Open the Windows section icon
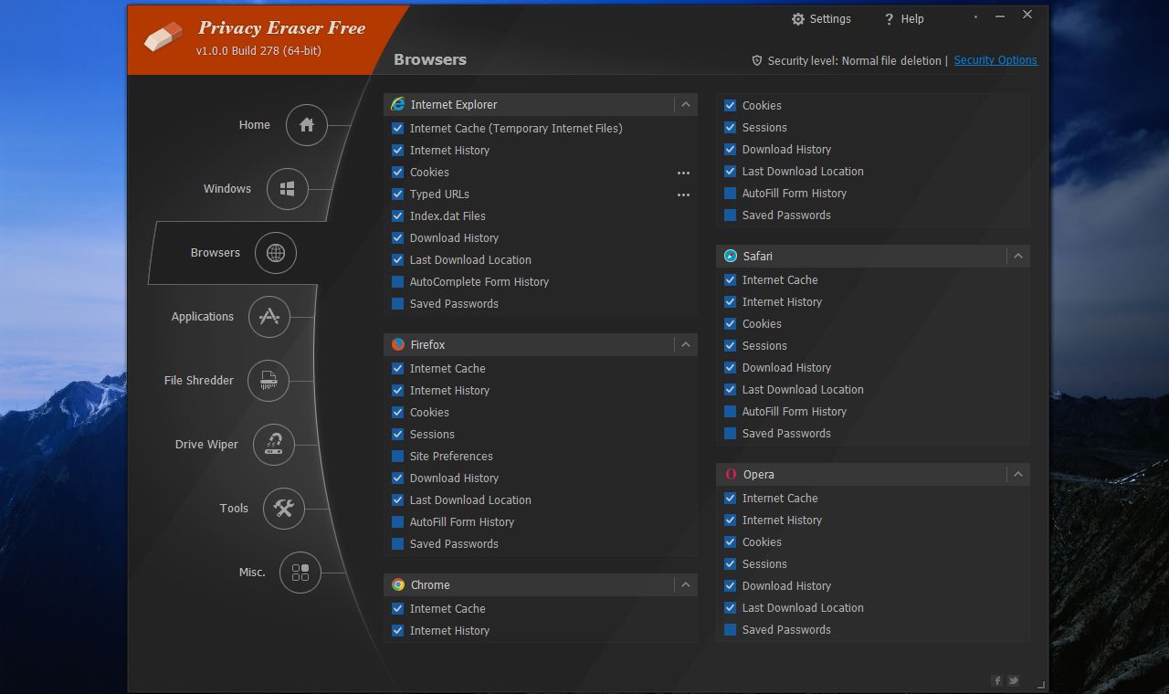1169x694 pixels. (288, 189)
